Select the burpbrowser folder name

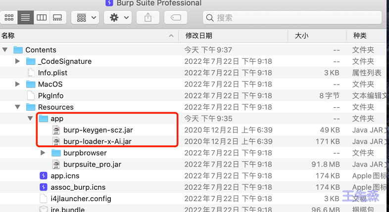pos(85,153)
